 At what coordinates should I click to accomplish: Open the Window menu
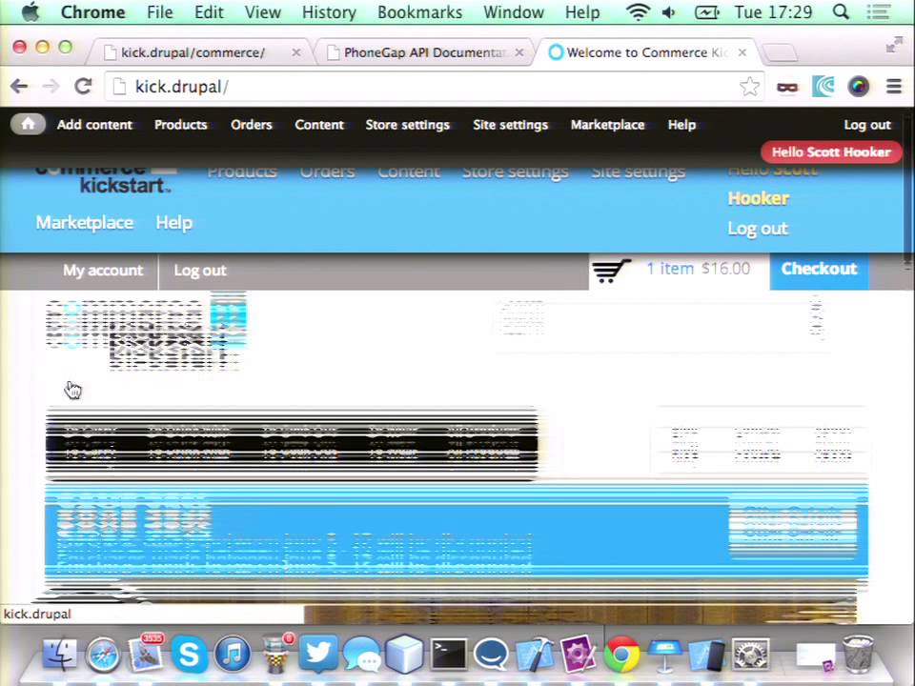[514, 12]
